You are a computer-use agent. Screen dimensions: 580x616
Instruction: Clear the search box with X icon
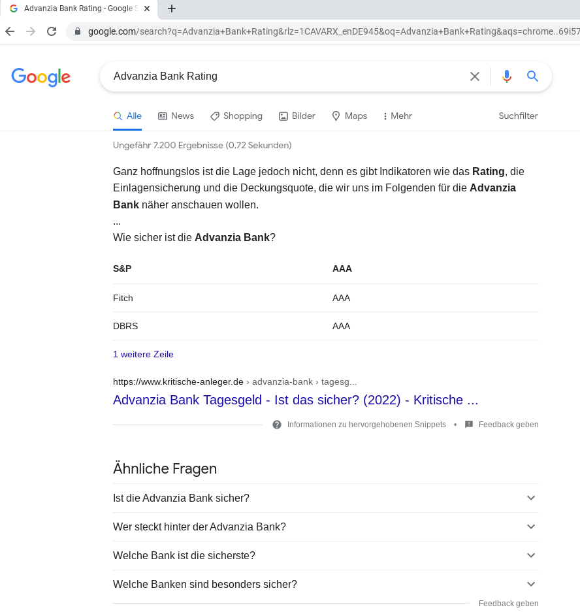(475, 76)
